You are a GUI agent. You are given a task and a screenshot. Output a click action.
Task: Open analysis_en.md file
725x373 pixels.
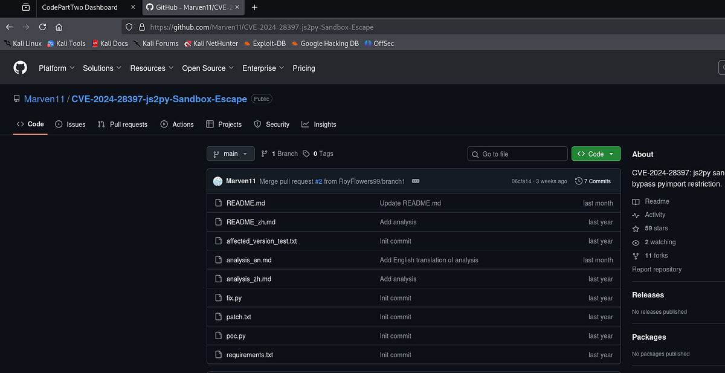[249, 260]
